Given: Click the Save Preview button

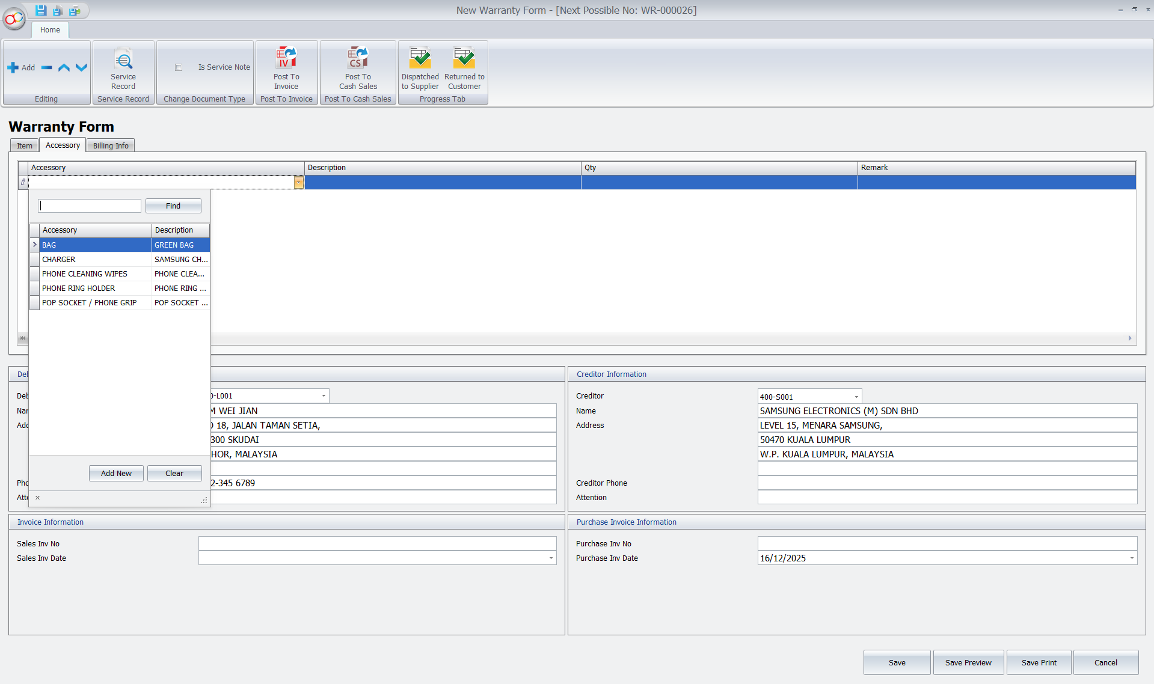Looking at the screenshot, I should coord(968,662).
